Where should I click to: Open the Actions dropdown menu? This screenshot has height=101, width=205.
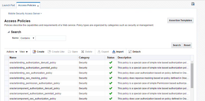[12, 52]
